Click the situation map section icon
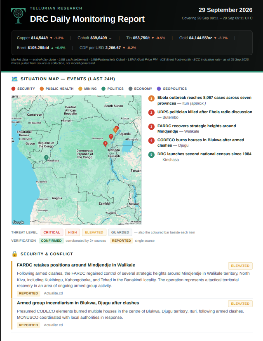Screen dimensions: 263x341 [14, 79]
